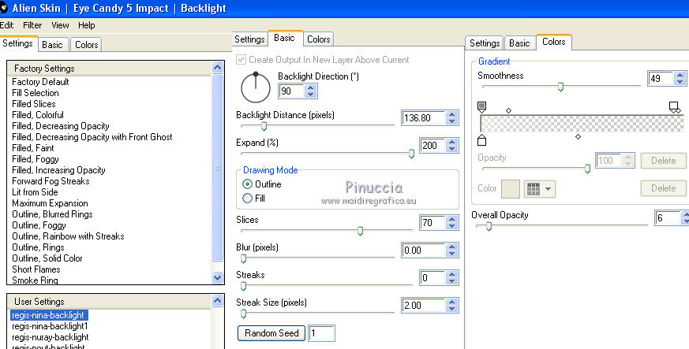
Task: Open the Filter menu
Action: point(32,25)
